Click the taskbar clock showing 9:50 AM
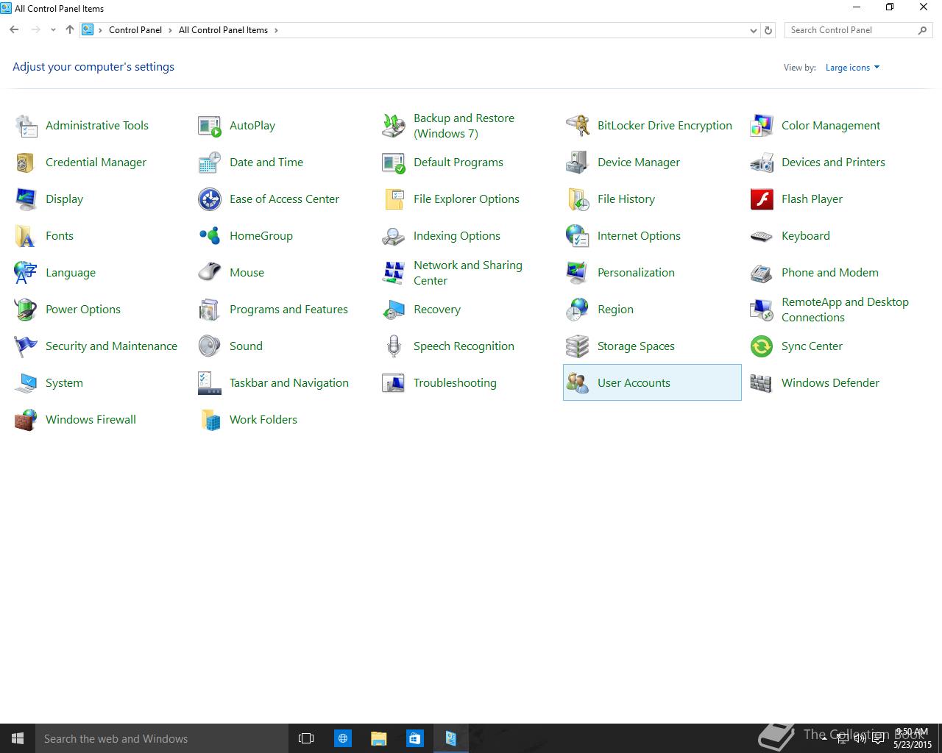The width and height of the screenshot is (942, 753). tap(912, 738)
